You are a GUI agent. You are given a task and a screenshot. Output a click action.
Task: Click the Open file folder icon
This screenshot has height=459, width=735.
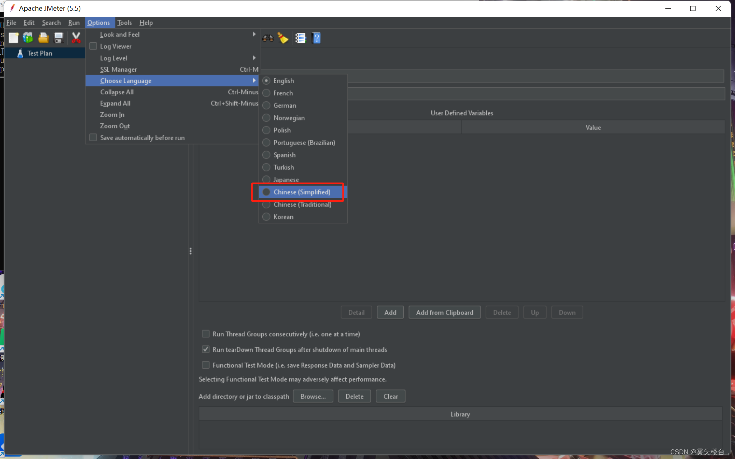[43, 38]
